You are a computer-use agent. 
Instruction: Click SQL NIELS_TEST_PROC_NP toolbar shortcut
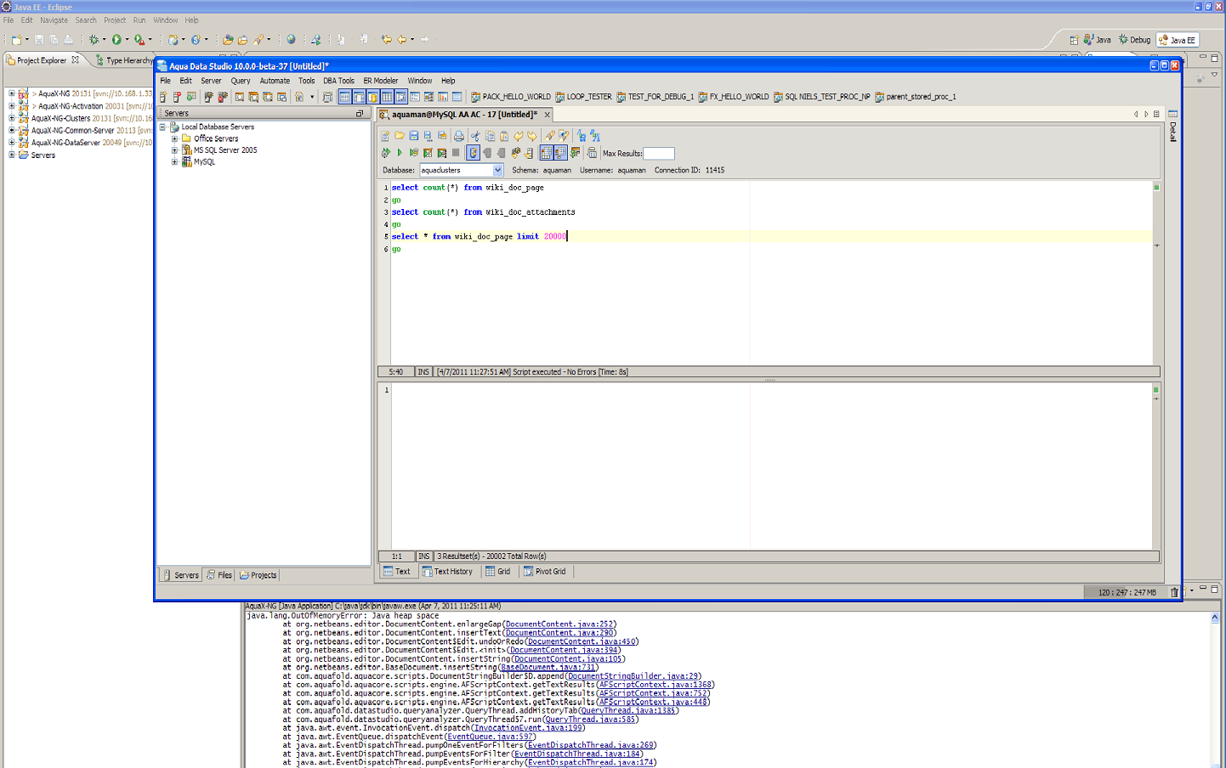[821, 97]
